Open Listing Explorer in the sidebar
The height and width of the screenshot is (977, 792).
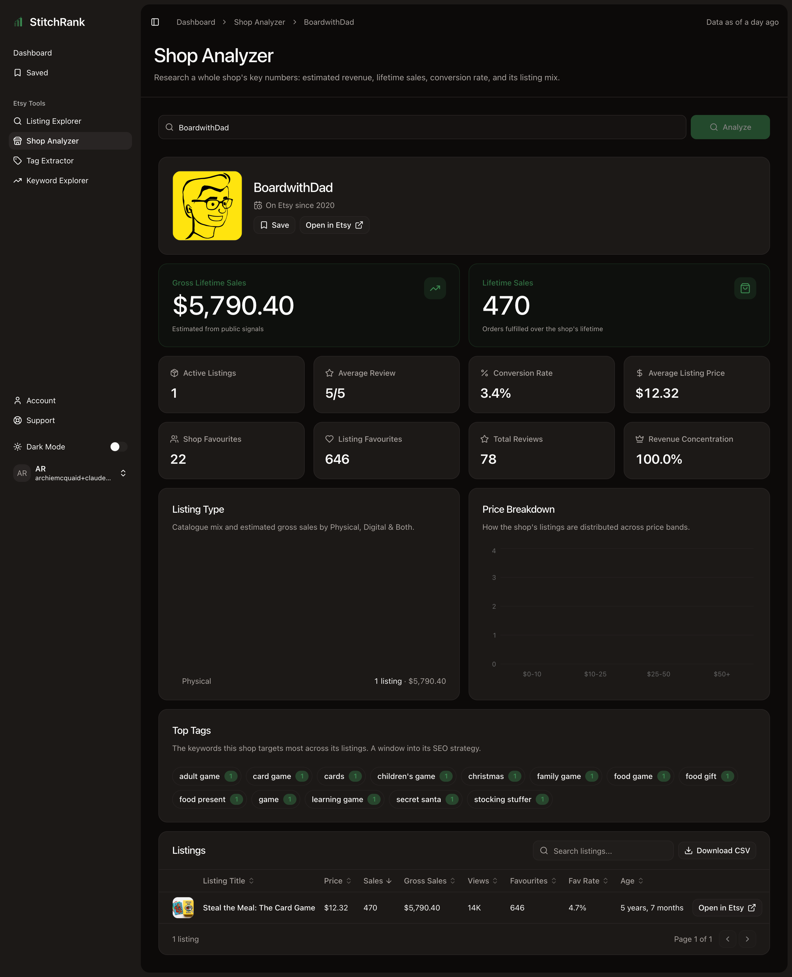click(70, 121)
